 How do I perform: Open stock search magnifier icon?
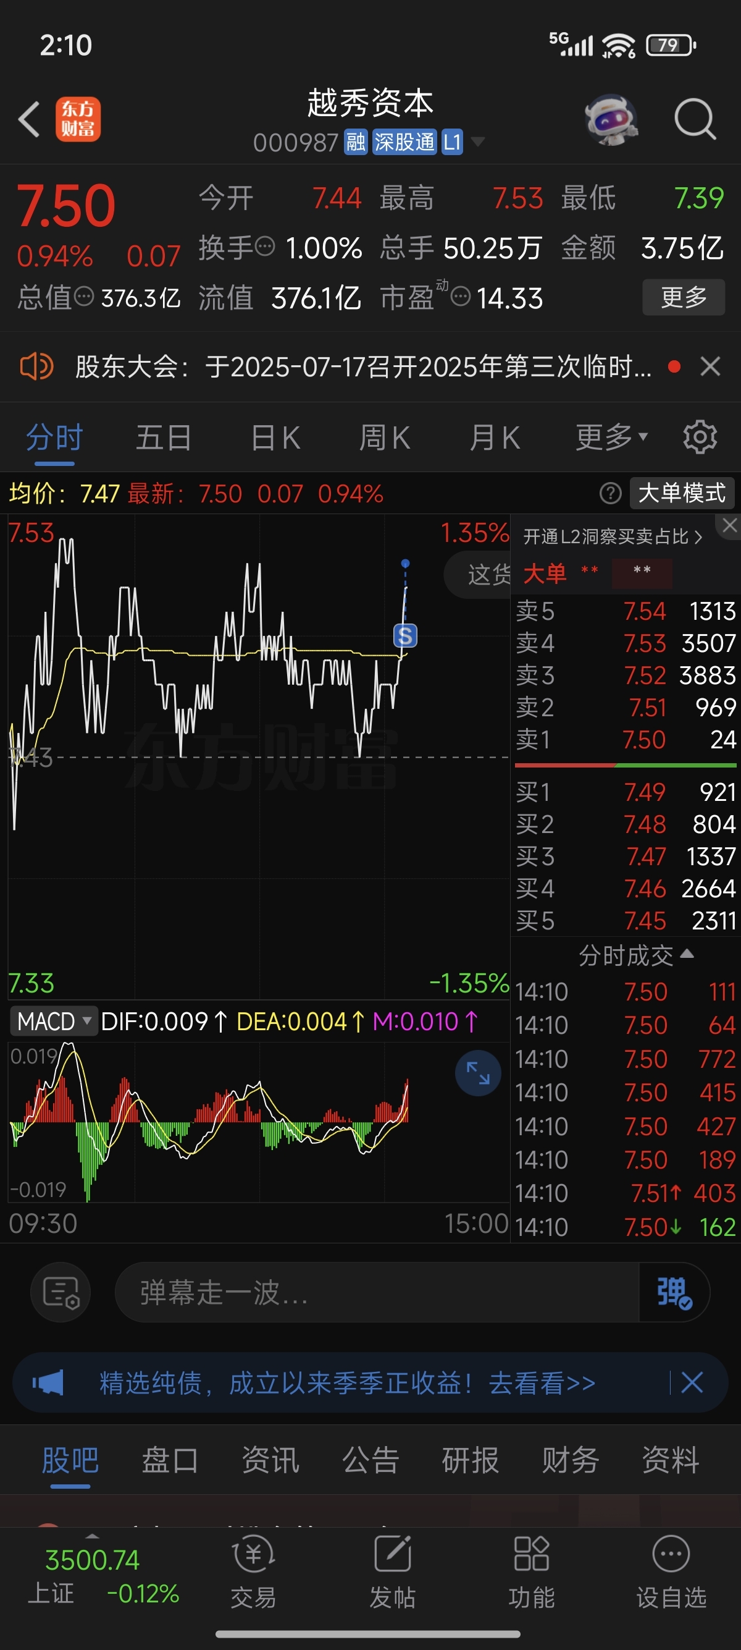[x=695, y=119]
